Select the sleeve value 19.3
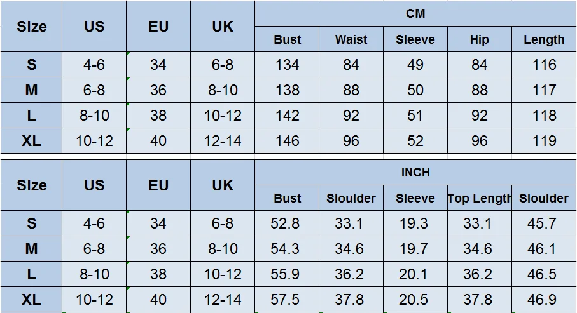Viewport: 577px width, 313px height. (415, 223)
